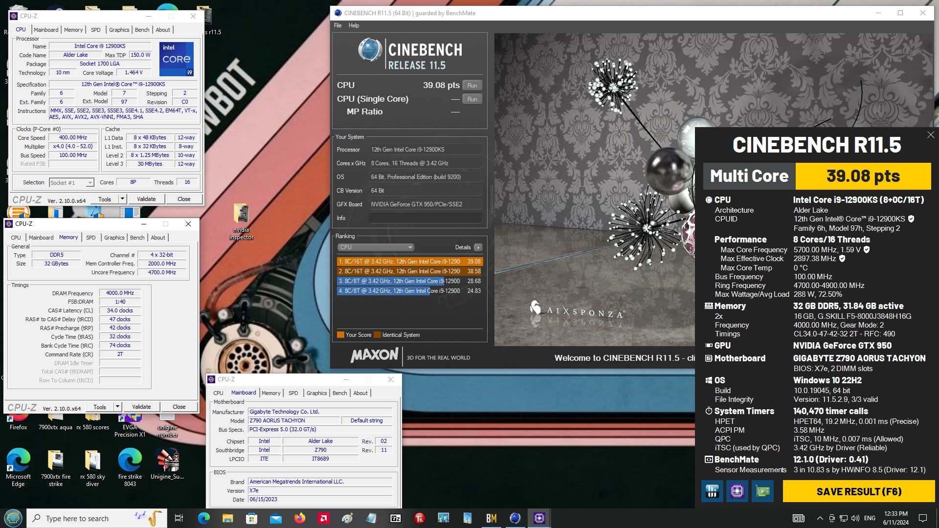This screenshot has width=939, height=528.
Task: Open the Cinebench Help menu
Action: coord(354,25)
